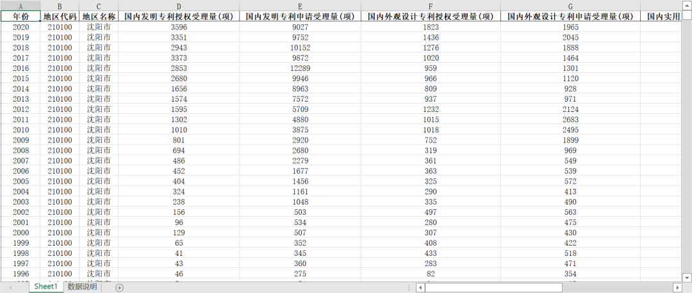The image size is (692, 293).
Task: Select the year cell 2010
Action: [x=21, y=130]
